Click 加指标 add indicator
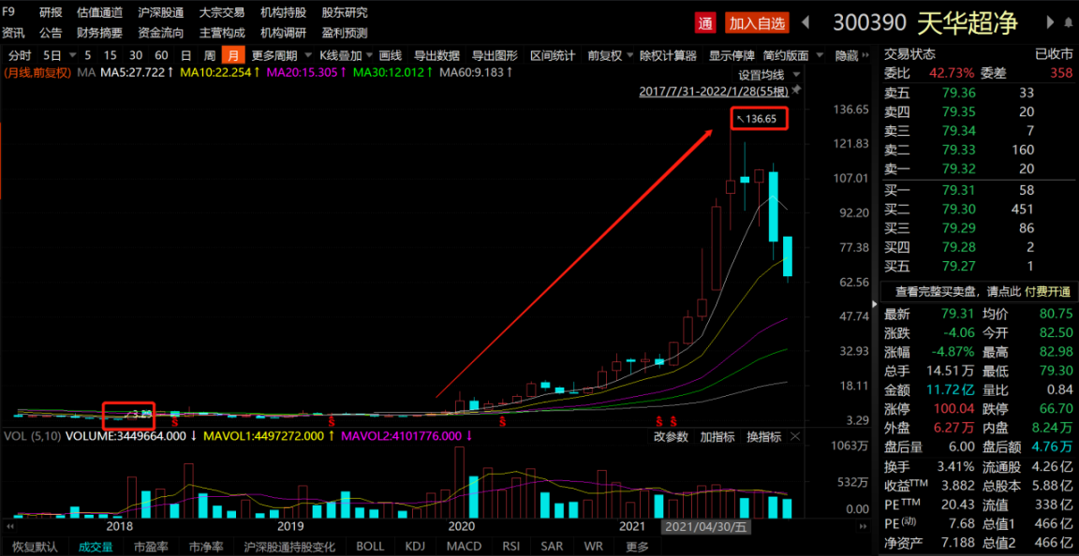 (717, 436)
